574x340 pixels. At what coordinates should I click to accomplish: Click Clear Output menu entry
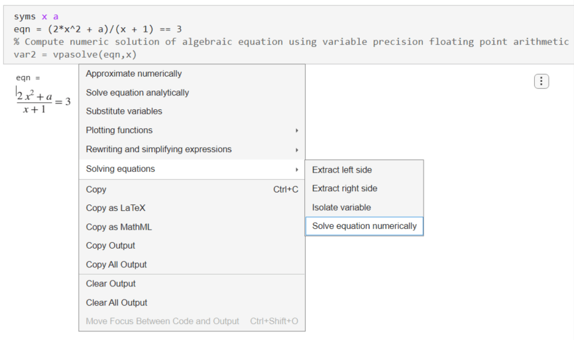(x=111, y=284)
